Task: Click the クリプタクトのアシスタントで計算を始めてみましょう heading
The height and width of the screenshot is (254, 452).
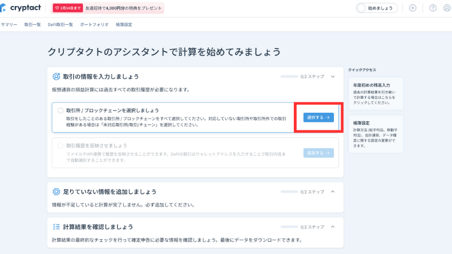Action: point(164,52)
